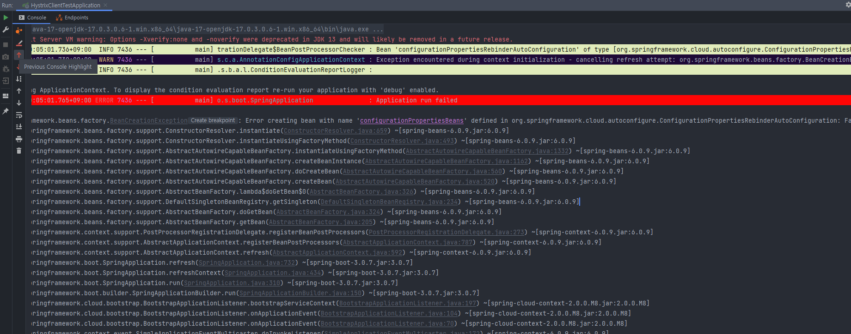The width and height of the screenshot is (851, 334).
Task: Click the INFO ConditionEvaluationReportLogger log line
Action: [441, 70]
